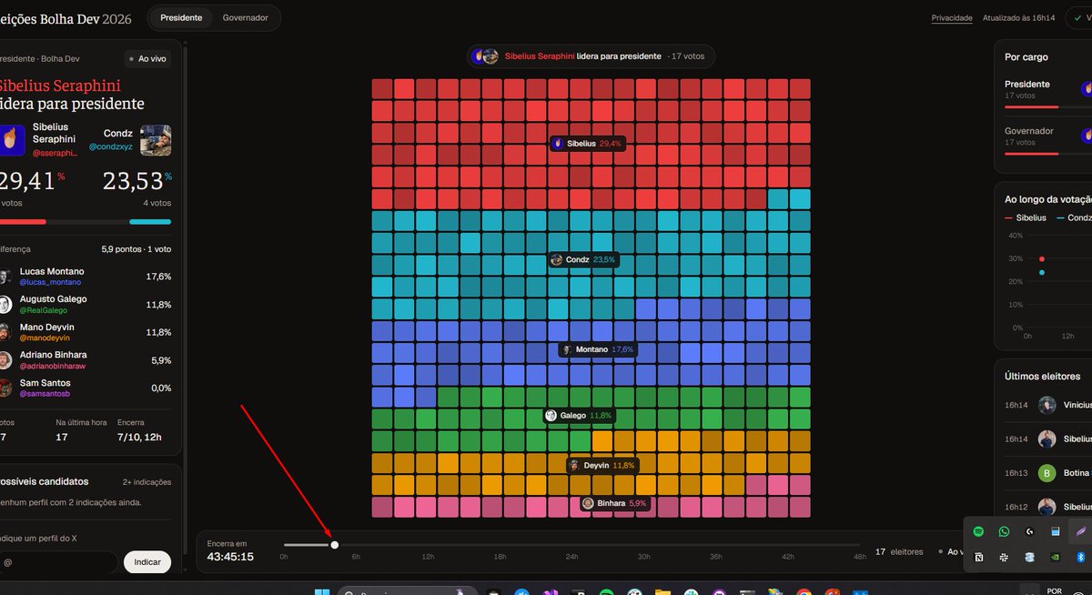Switch to the Governador tab
Screen dimensions: 1092x595
click(x=246, y=17)
